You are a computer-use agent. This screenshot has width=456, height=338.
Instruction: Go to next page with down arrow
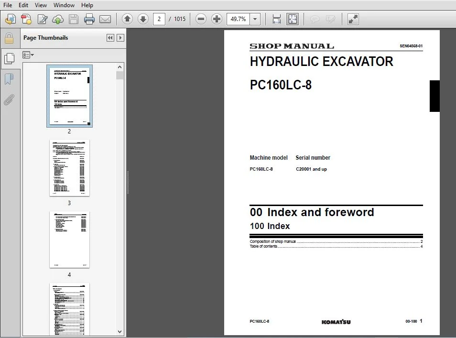pos(143,19)
